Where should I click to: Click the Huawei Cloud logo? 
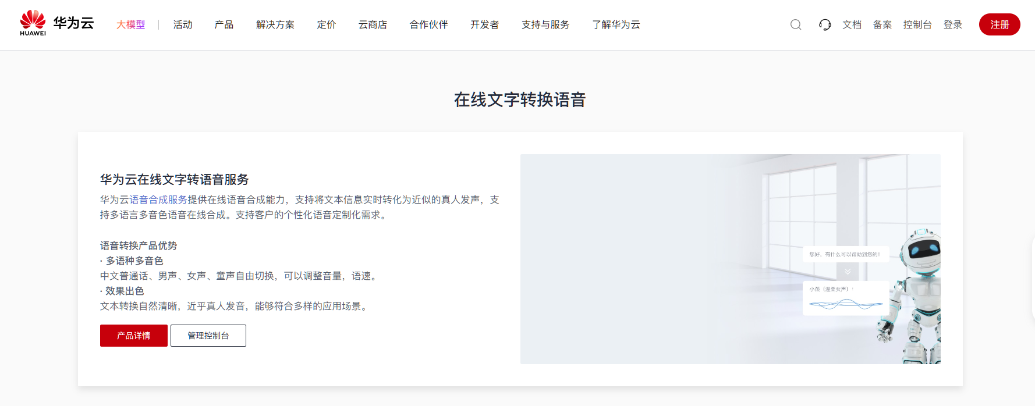pyautogui.click(x=56, y=24)
